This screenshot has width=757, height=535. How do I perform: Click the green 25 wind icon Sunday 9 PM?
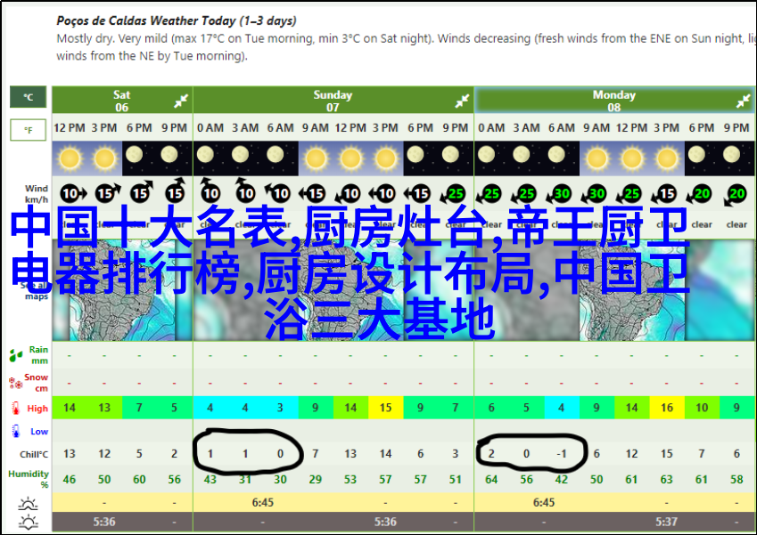coord(452,194)
